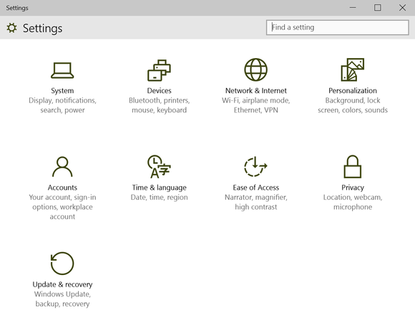
Task: Open the Devices printer icon
Action: pyautogui.click(x=159, y=70)
